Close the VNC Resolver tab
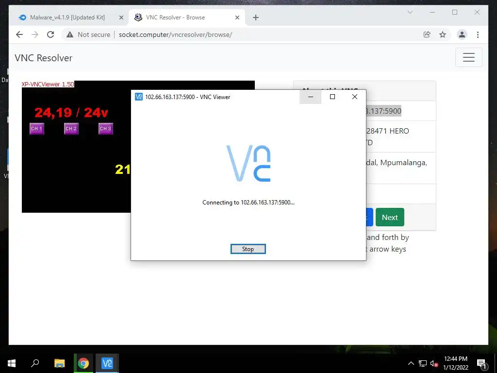Viewport: 497px width, 373px height. [237, 18]
